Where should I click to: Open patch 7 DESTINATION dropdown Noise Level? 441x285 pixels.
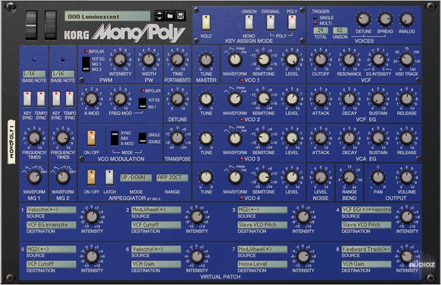[x=263, y=264]
